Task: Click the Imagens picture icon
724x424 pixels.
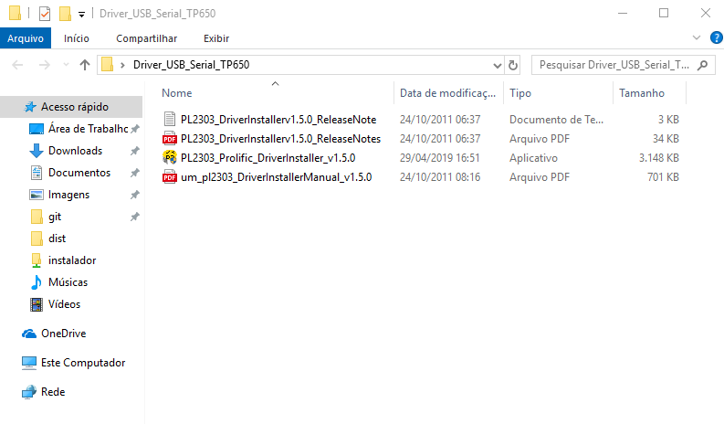Action: (36, 195)
